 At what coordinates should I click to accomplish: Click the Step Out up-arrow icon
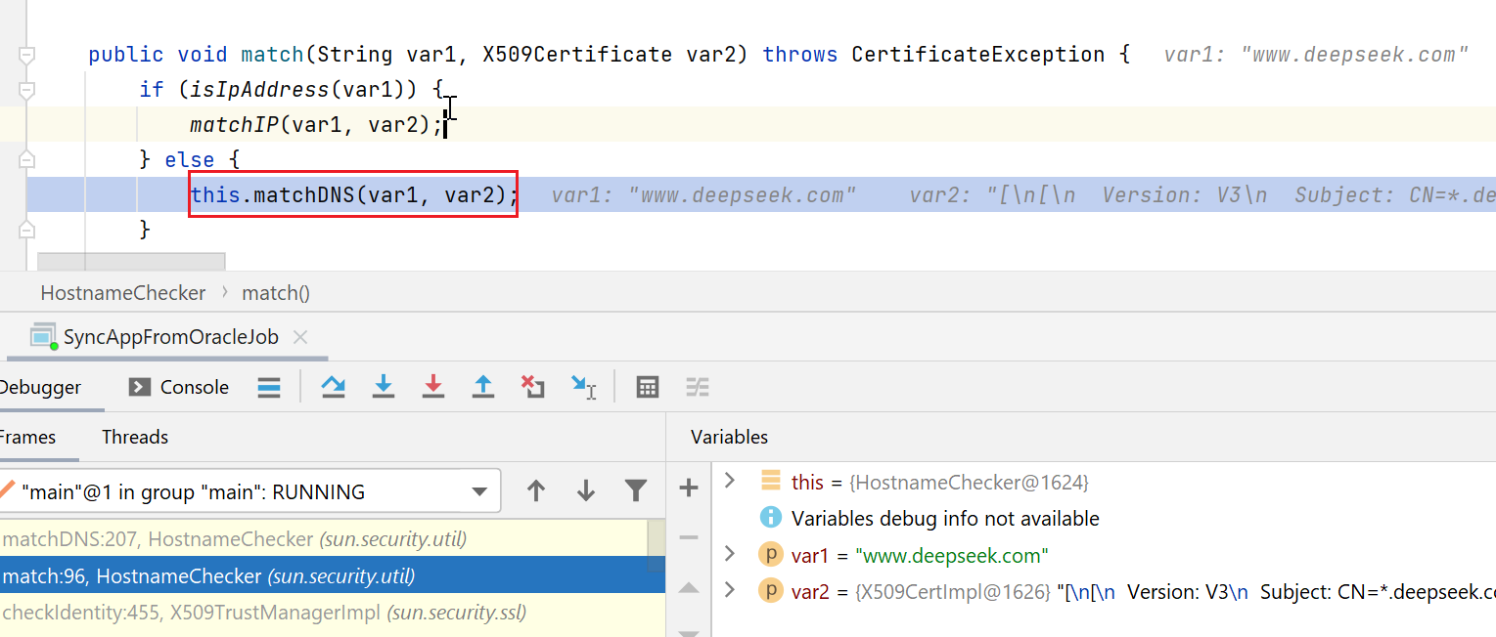(x=483, y=387)
